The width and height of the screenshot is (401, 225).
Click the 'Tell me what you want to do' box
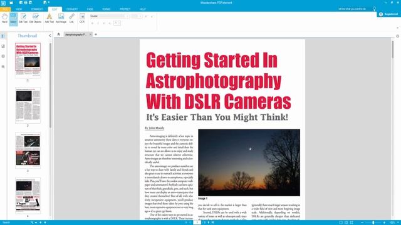pos(352,9)
